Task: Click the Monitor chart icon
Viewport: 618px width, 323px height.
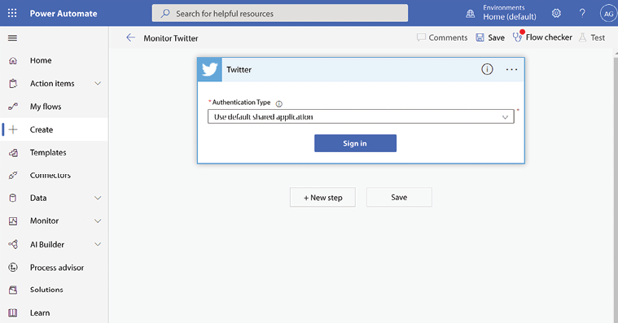Action: tap(13, 221)
